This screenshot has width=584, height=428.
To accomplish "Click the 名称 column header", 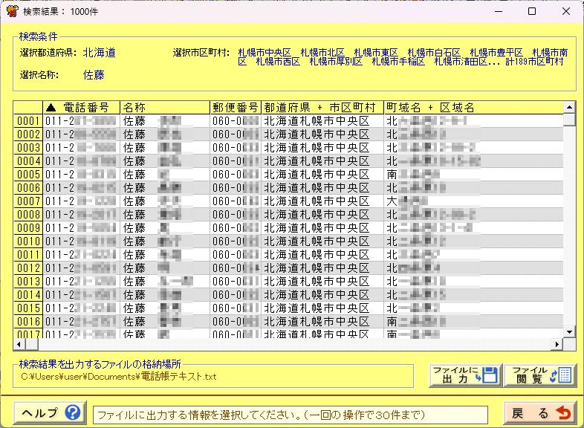I will pyautogui.click(x=165, y=108).
